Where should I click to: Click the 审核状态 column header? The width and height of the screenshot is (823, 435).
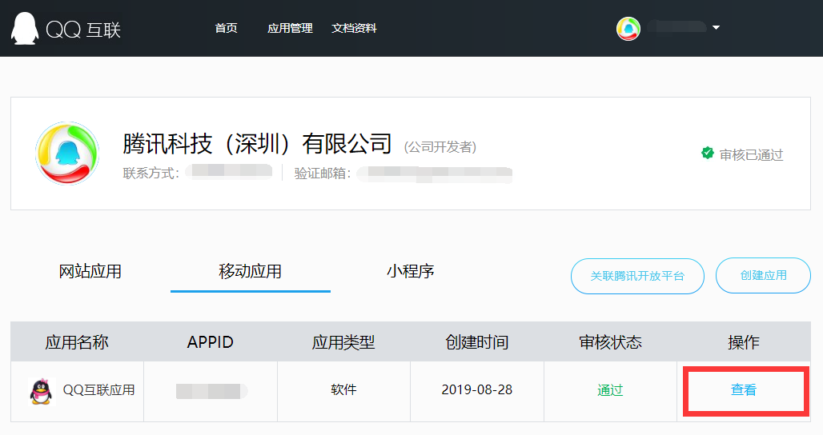(610, 342)
